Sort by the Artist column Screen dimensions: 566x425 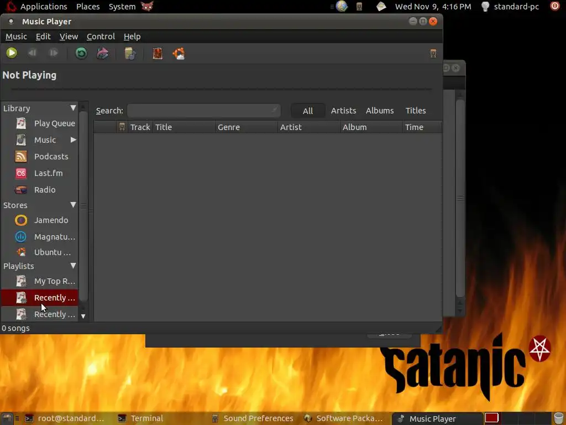[309, 127]
